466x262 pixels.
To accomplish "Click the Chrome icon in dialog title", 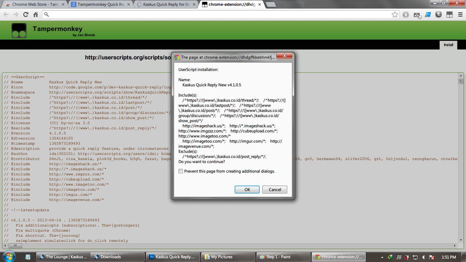I will pos(177,57).
